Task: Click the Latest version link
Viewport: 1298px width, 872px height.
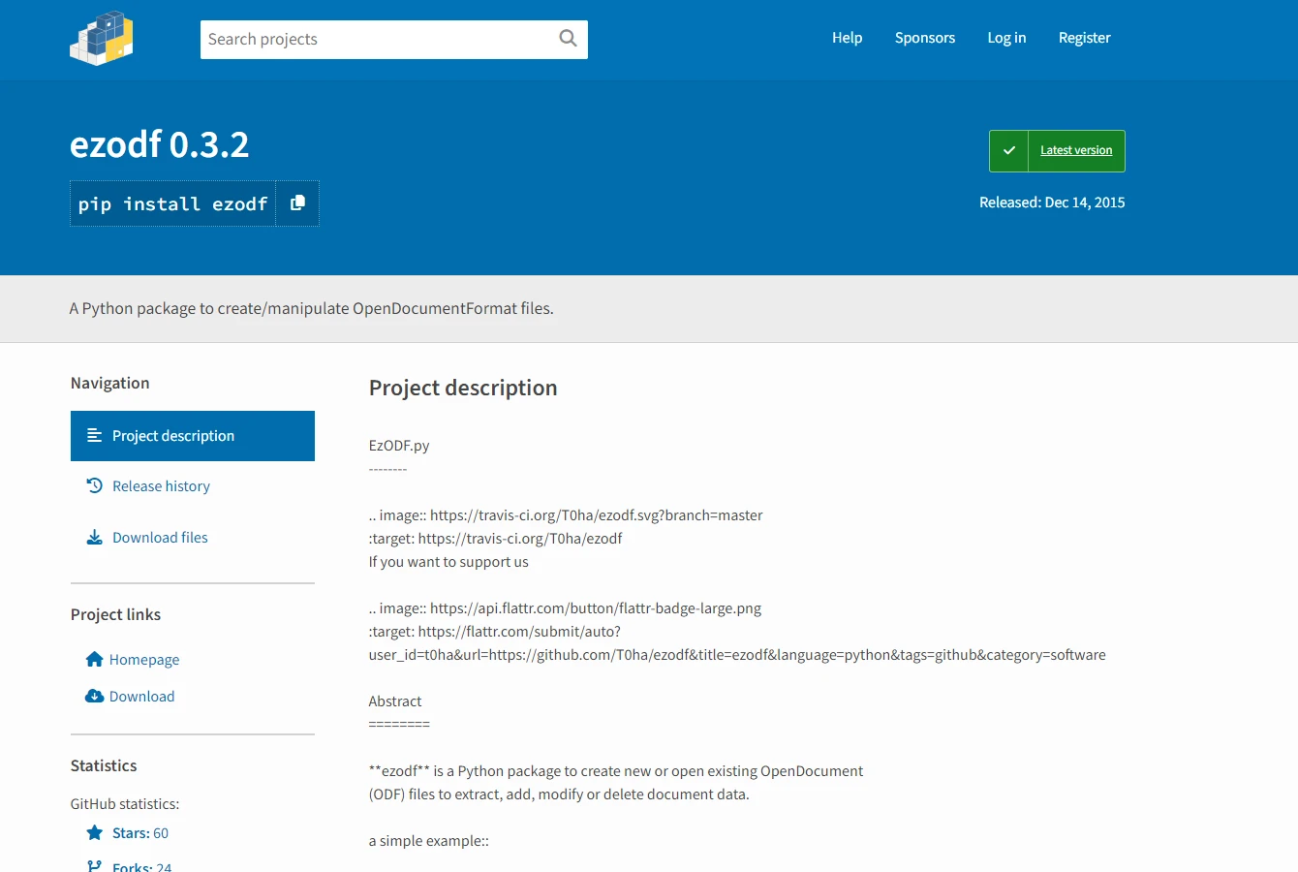Action: 1075,151
